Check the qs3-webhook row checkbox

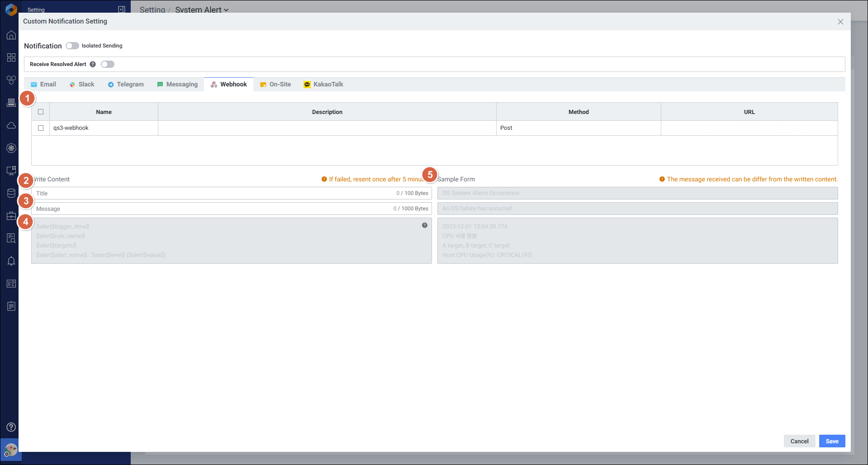point(41,128)
